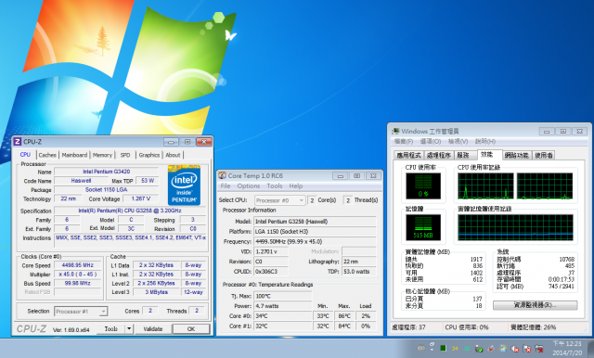Click the taskbar clock showing 12:23
The image size is (594, 358).
pos(567,348)
